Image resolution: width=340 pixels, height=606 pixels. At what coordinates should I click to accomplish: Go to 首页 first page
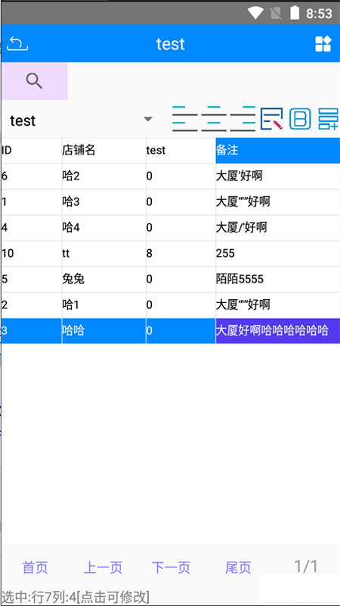[x=35, y=567]
